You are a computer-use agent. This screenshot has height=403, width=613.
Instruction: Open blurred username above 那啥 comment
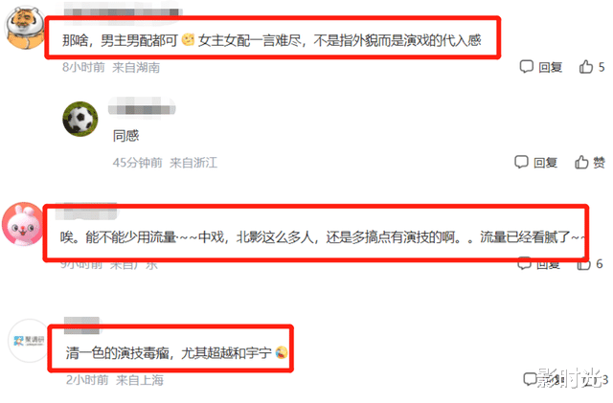[x=124, y=10]
